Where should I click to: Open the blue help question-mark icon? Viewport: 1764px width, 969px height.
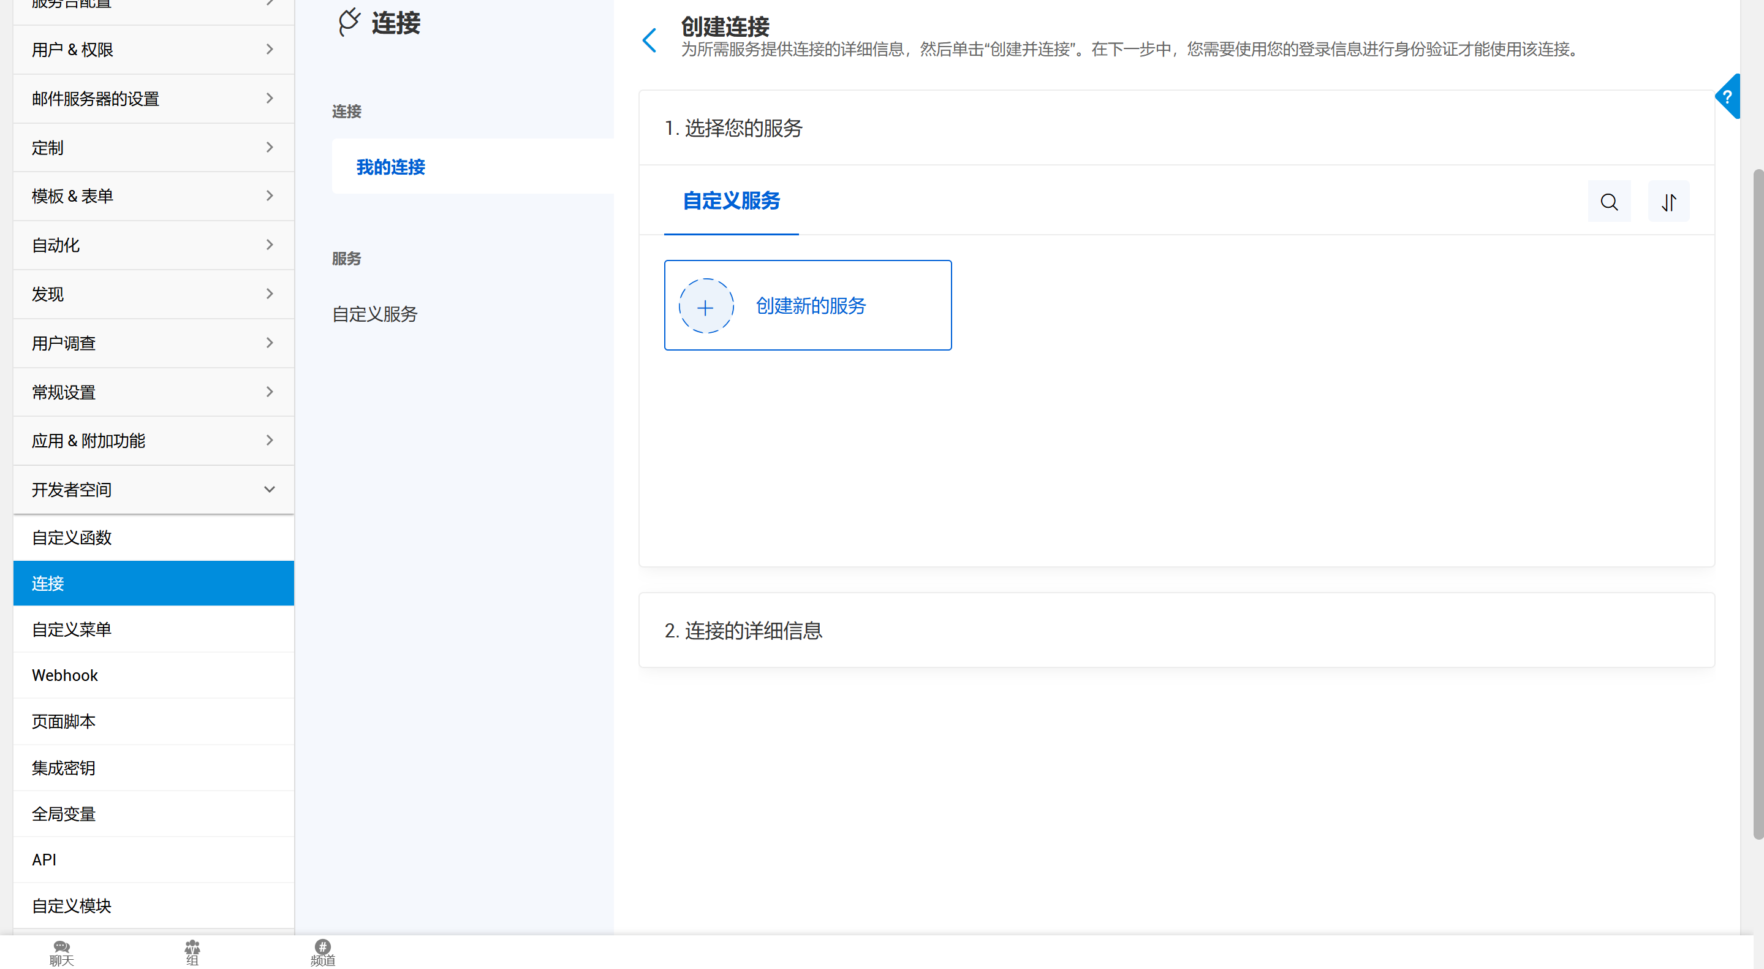pyautogui.click(x=1727, y=97)
